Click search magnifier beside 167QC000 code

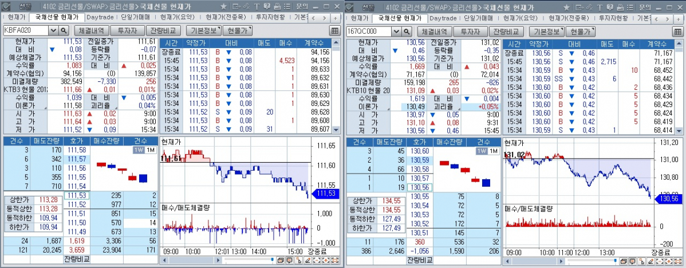(407, 30)
